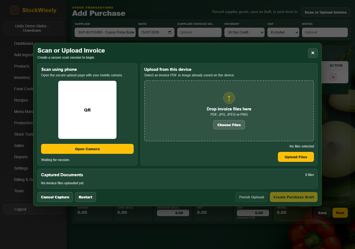Click the 'Add Purchase' page title
This screenshot has width=355, height=249.
point(99,13)
